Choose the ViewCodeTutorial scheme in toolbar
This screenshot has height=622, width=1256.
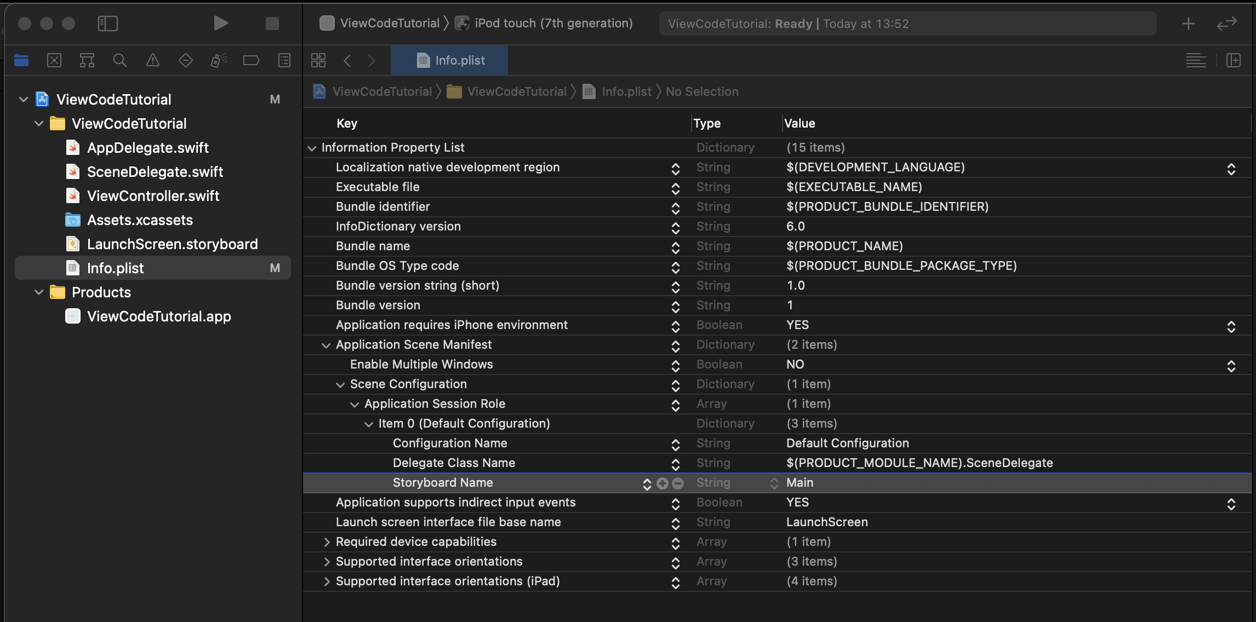coord(380,24)
